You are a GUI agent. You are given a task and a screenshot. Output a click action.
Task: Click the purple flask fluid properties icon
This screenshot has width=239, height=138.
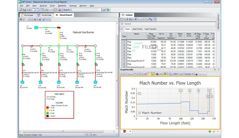pyautogui.click(x=59, y=10)
